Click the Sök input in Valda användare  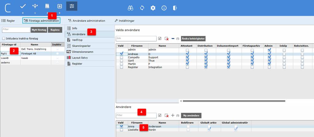136,38
